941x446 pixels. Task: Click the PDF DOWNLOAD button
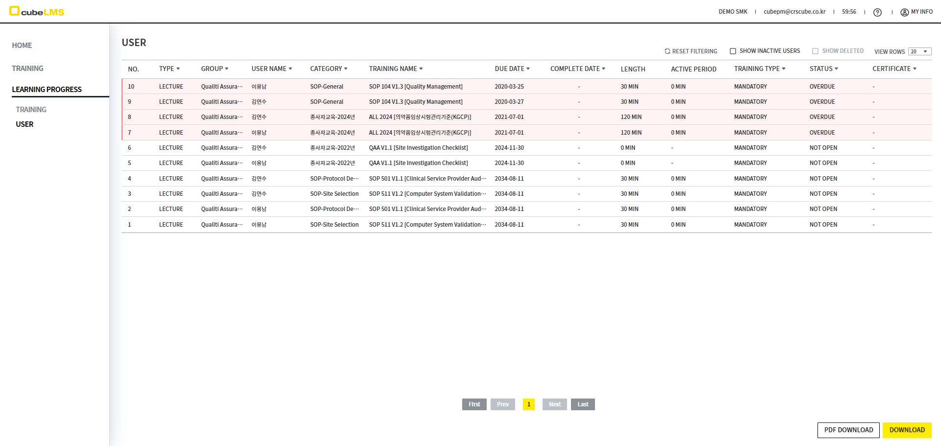point(848,430)
